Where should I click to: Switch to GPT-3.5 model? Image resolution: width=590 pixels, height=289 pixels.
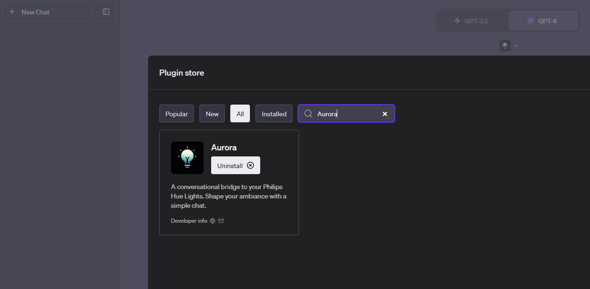pos(472,21)
